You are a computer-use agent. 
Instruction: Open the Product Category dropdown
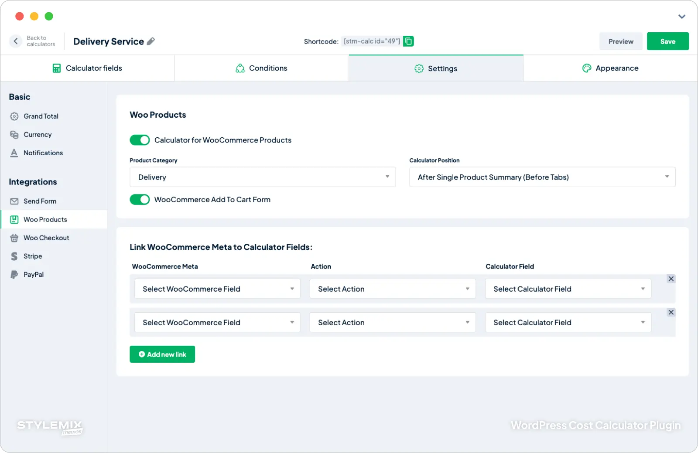(x=262, y=177)
